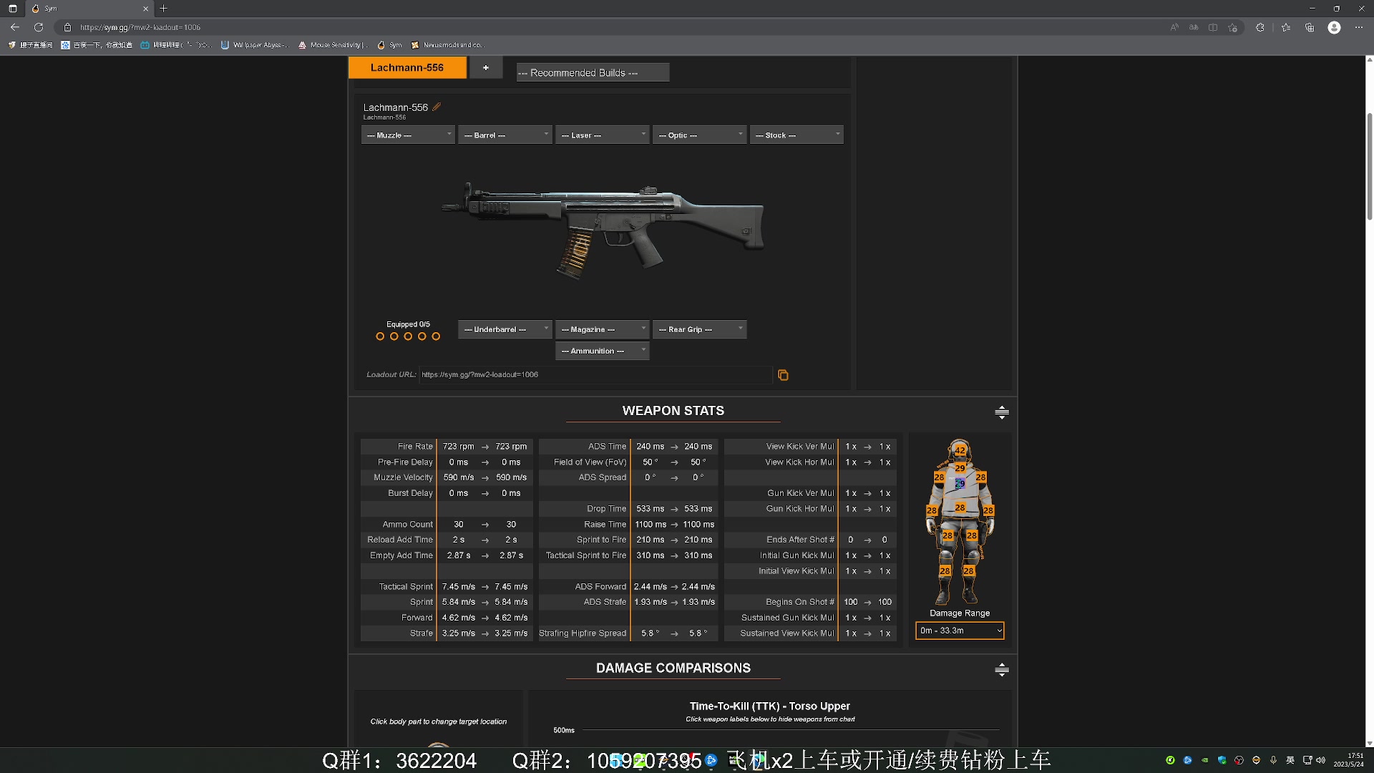1374x773 pixels.
Task: Open the browser profile menu
Action: (1334, 27)
